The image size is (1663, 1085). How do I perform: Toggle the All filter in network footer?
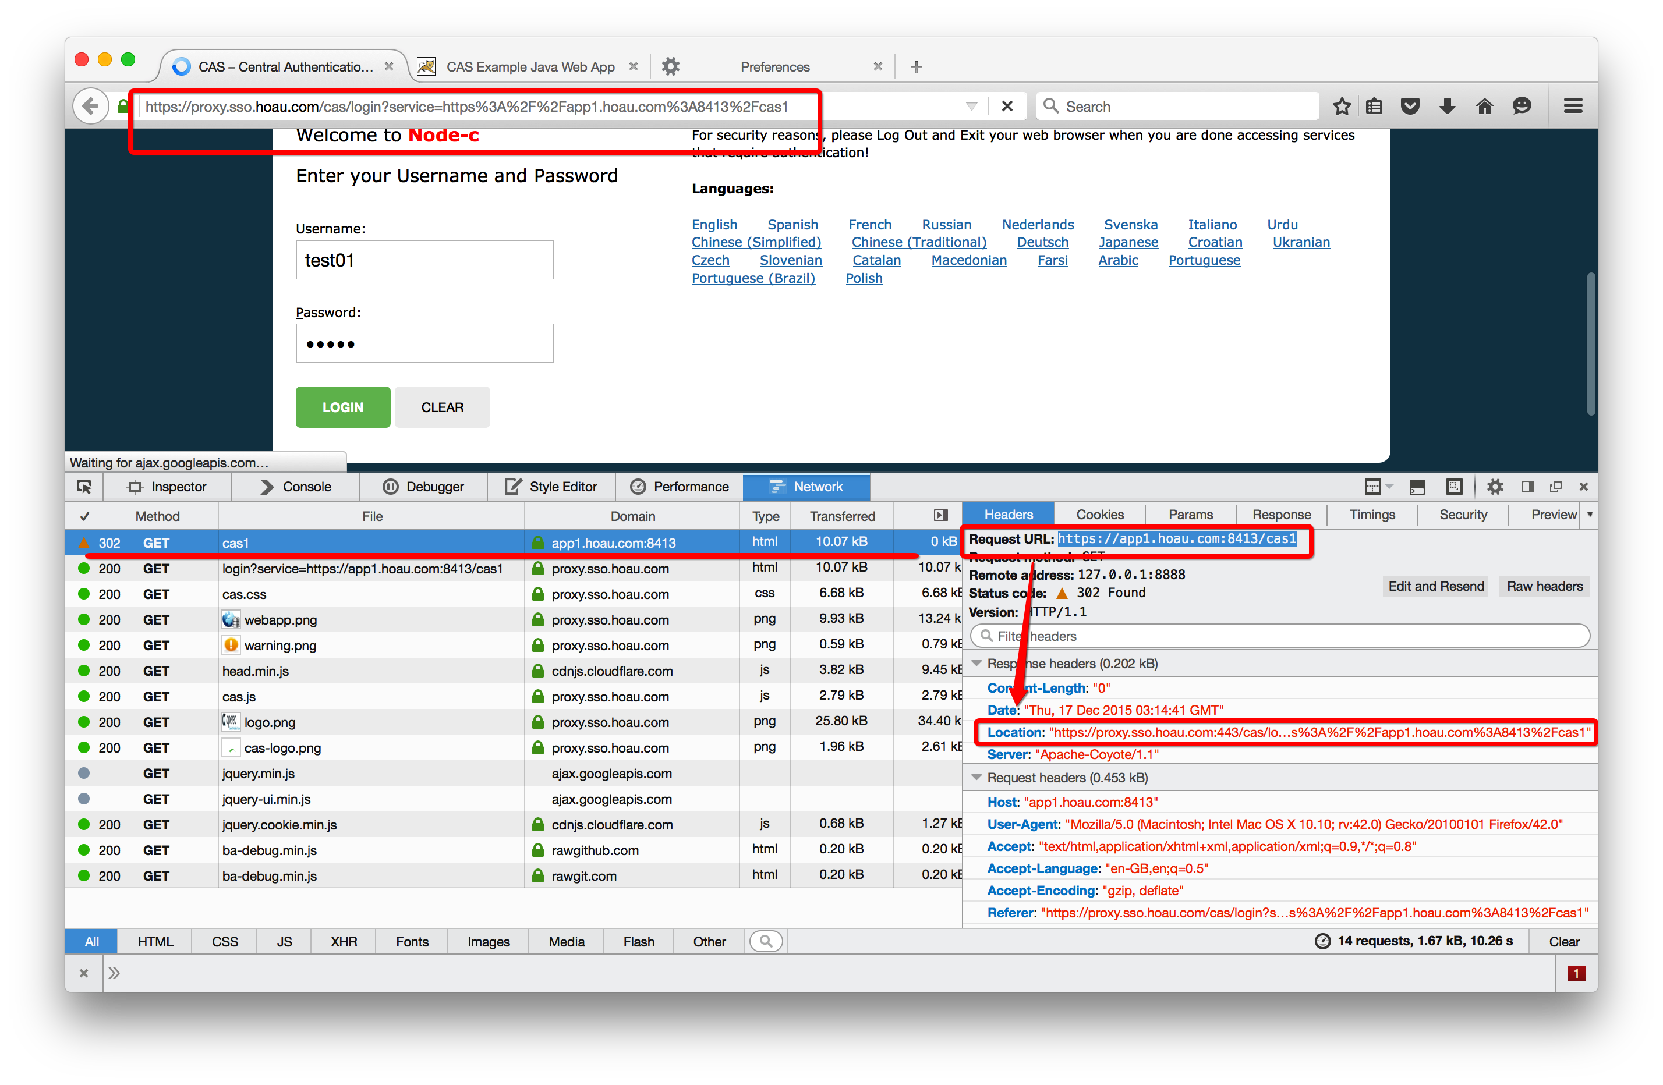91,942
